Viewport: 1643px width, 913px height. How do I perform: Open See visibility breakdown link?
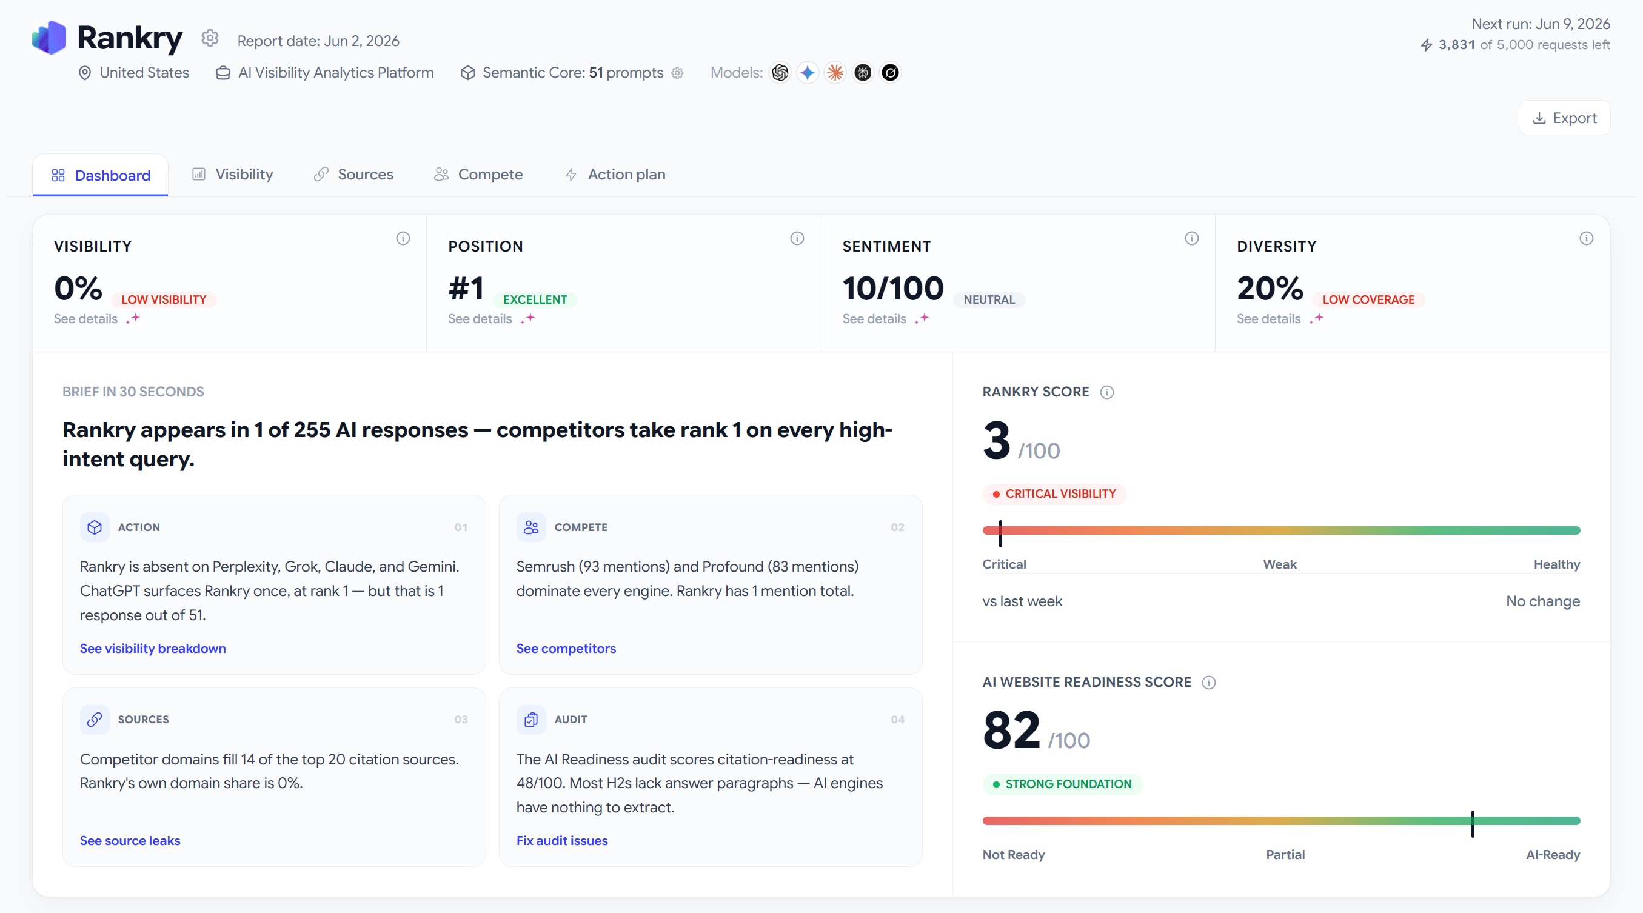tap(152, 649)
